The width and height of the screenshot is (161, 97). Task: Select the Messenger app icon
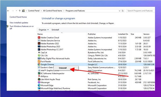[x=39, y=82]
